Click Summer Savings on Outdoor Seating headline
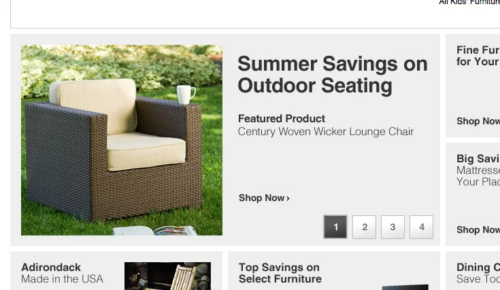The image size is (500, 290). click(332, 75)
